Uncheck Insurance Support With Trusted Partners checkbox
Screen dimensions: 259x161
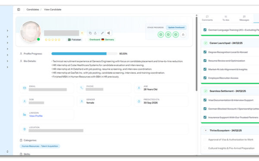pos(205,117)
